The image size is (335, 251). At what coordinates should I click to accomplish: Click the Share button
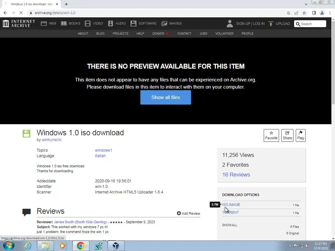point(287,135)
